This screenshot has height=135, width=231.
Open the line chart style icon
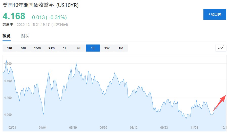pyautogui.click(x=221, y=48)
